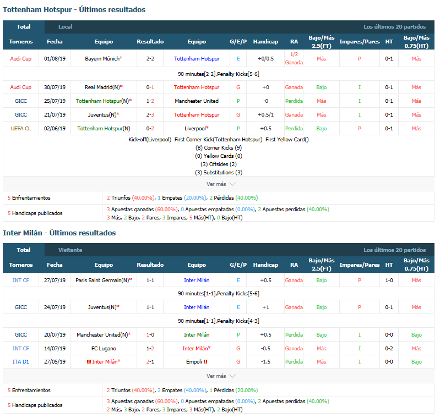Screen dimensions: 440x418
Task: Open GICC link dated 20/07/19
Action: pos(21,335)
